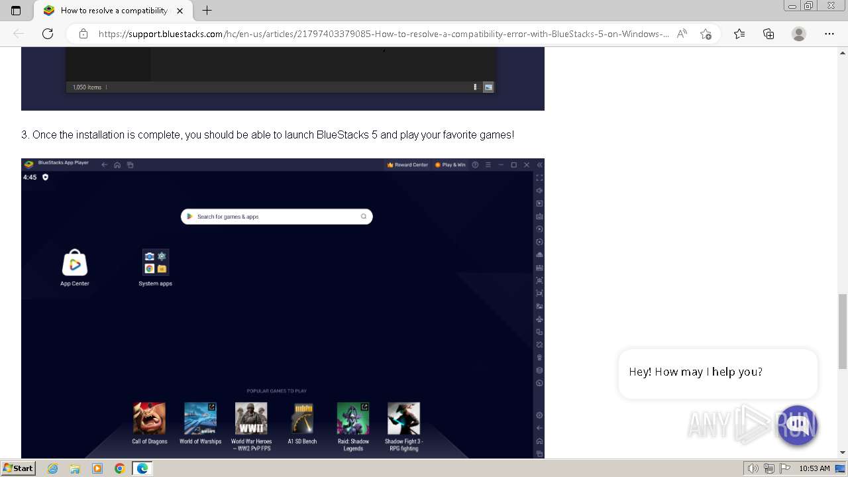Screen dimensions: 848x477
Task: Open Edge Settings and more menu
Action: [829, 34]
